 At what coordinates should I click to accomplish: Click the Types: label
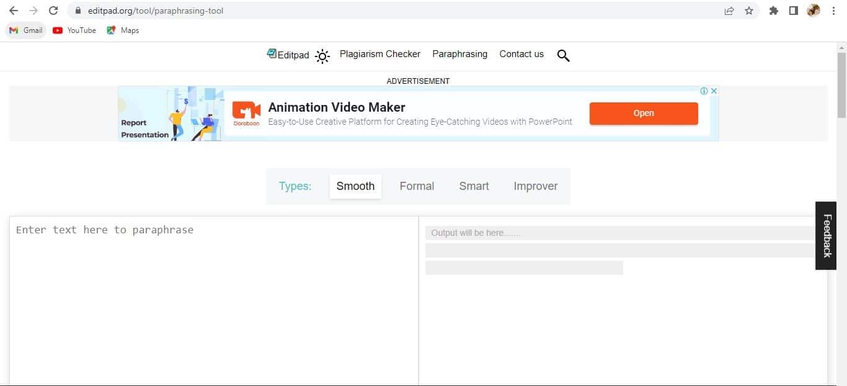tap(295, 186)
